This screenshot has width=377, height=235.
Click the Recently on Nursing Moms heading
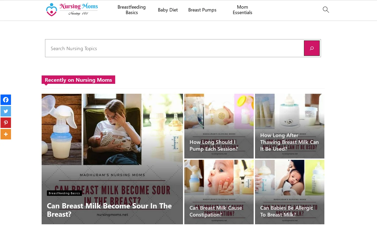coord(78,80)
